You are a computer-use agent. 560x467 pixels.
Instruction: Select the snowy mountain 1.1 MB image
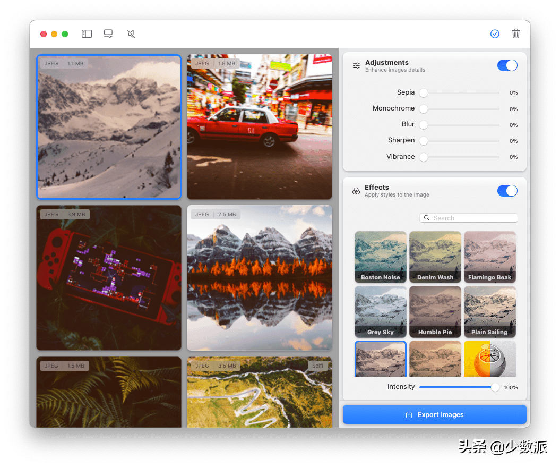tap(109, 127)
